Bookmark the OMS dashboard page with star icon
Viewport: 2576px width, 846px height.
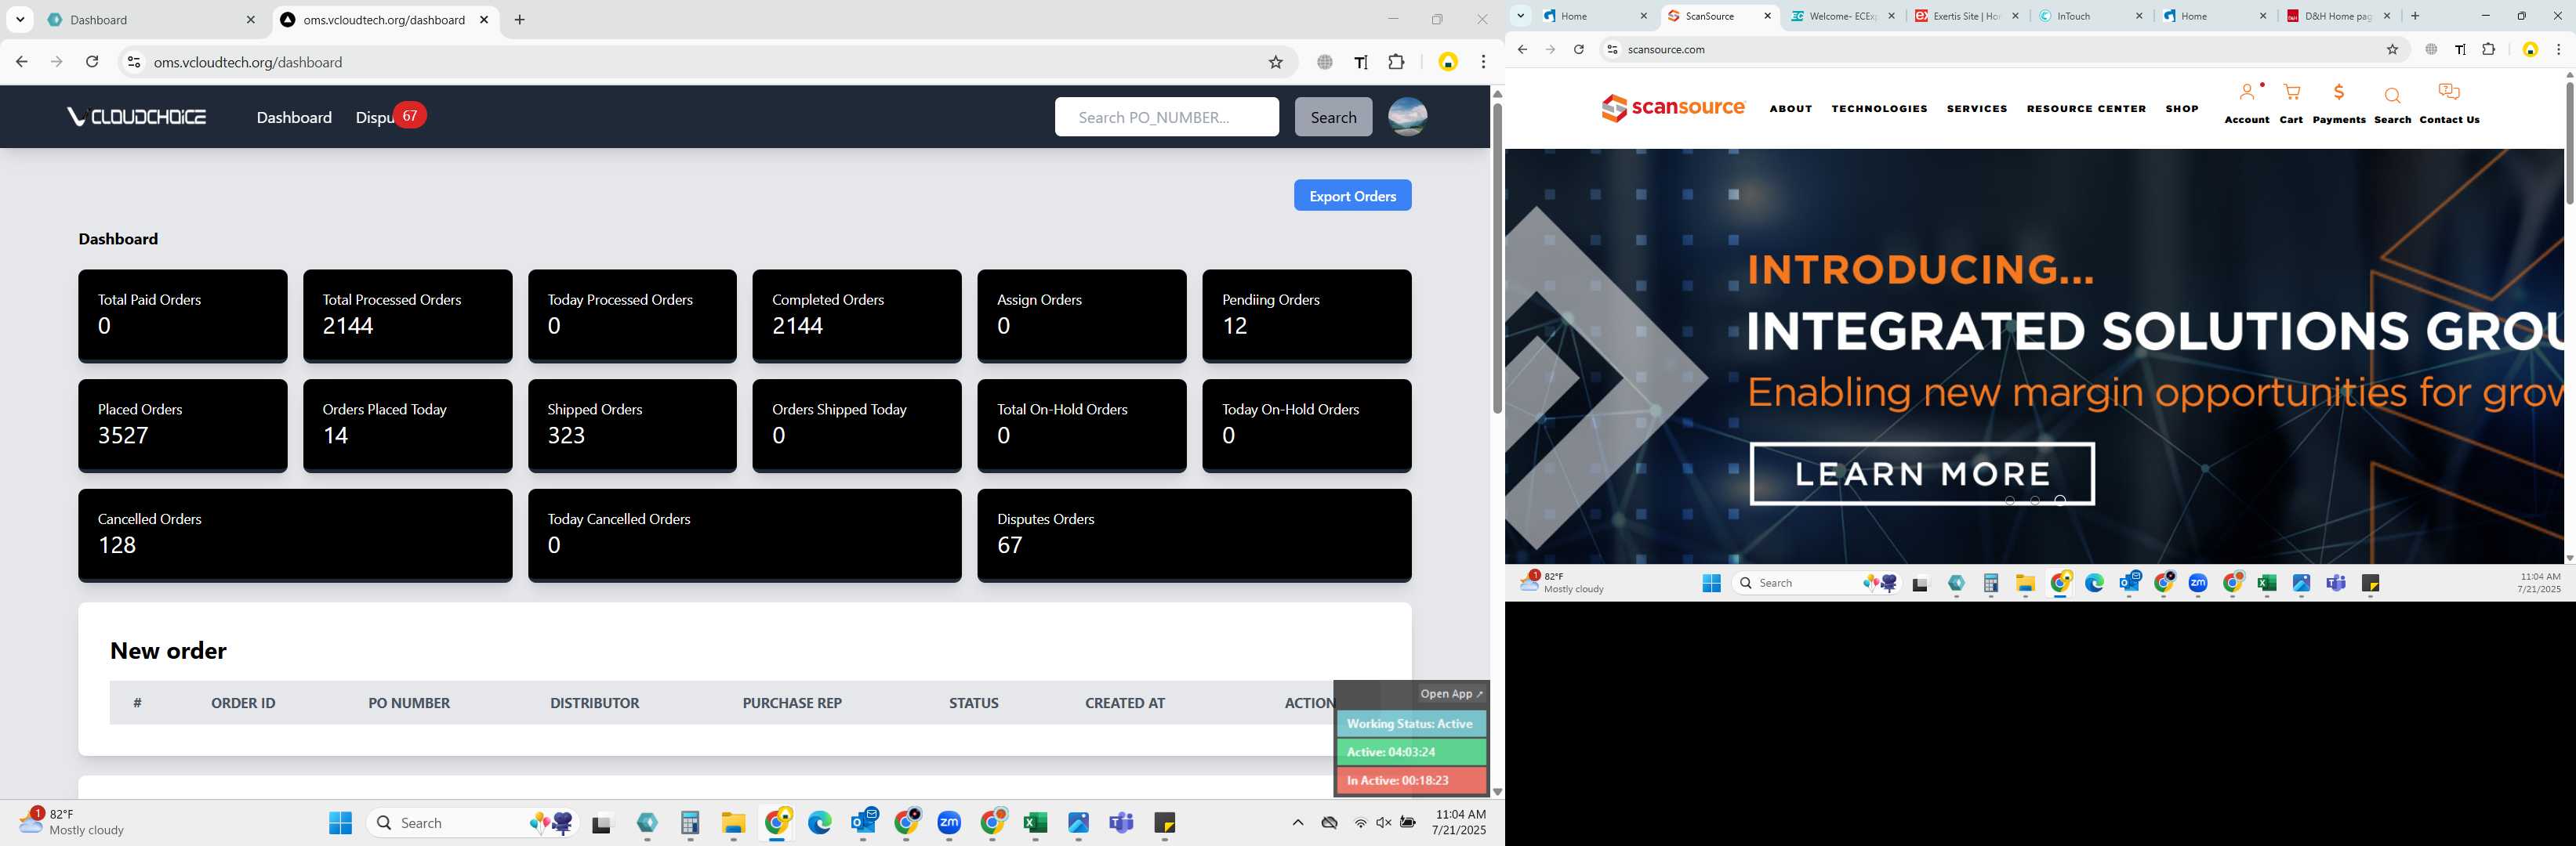pyautogui.click(x=1275, y=62)
